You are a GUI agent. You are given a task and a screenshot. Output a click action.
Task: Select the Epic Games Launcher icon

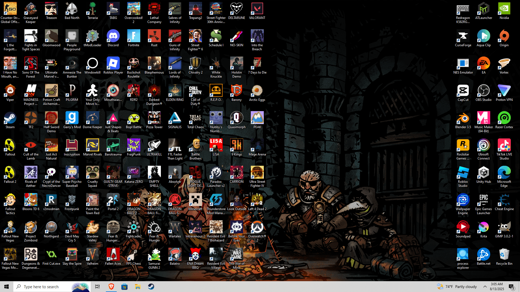click(x=484, y=204)
